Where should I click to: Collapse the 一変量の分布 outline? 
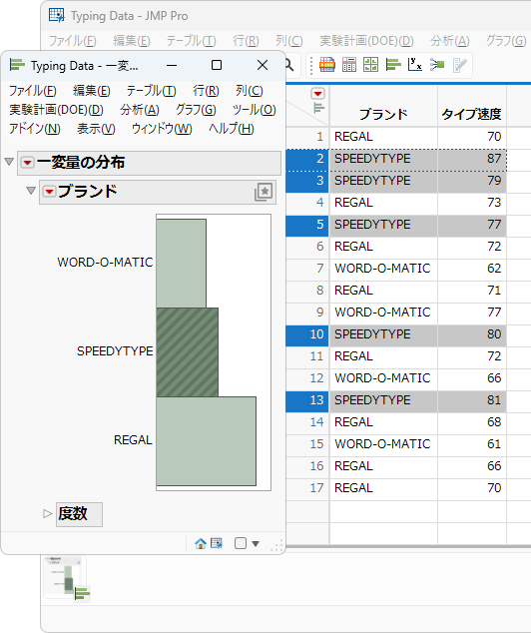pyautogui.click(x=9, y=162)
